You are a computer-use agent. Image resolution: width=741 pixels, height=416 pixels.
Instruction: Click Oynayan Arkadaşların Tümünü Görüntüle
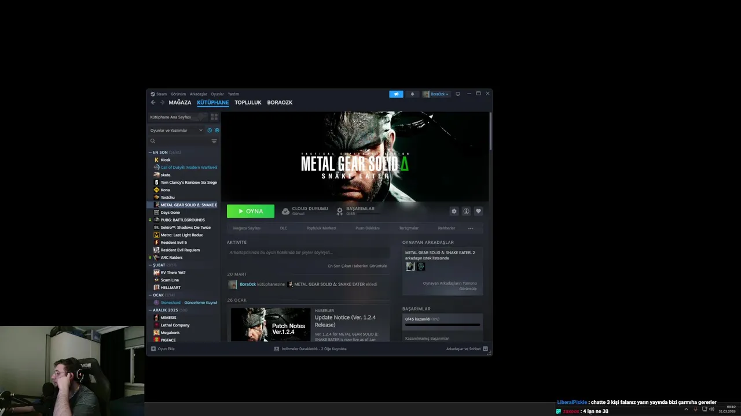click(x=450, y=286)
